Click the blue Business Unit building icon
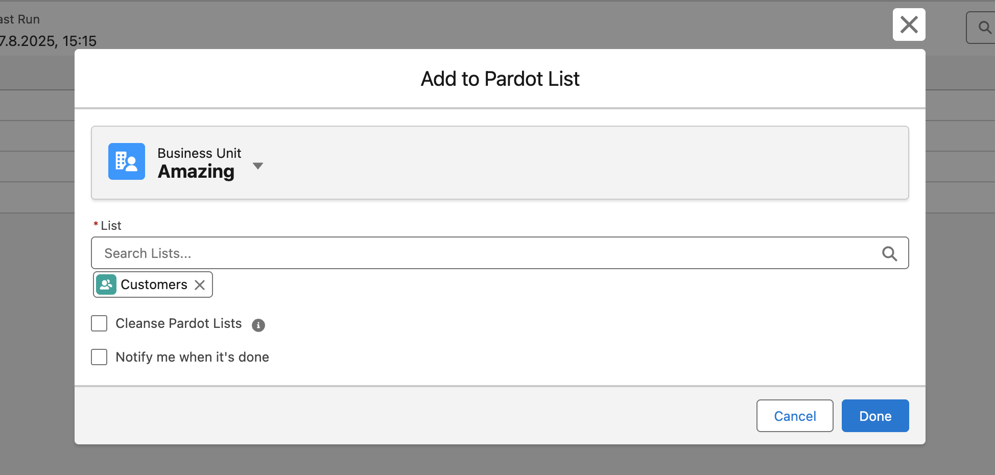Image resolution: width=995 pixels, height=475 pixels. click(126, 161)
